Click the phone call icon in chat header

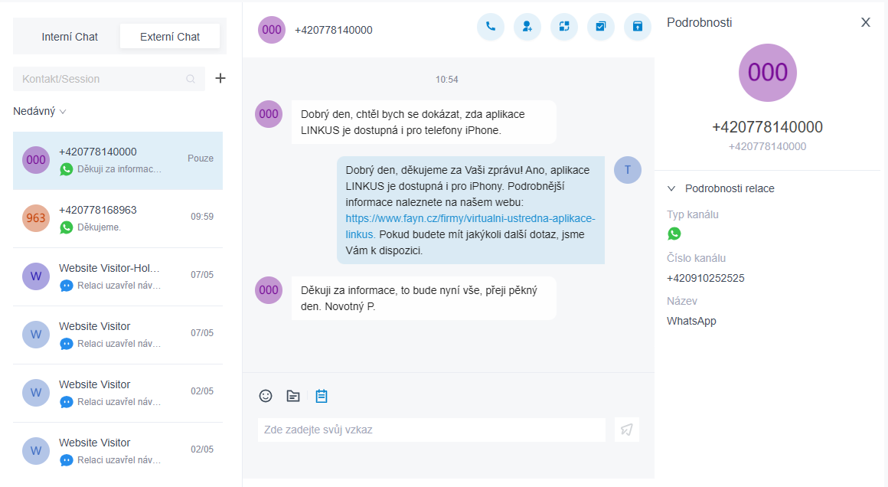(491, 27)
